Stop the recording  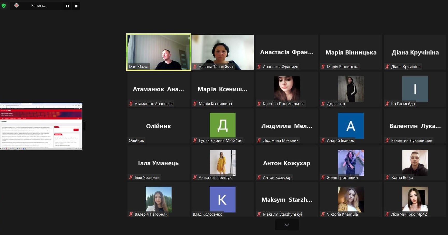click(76, 6)
